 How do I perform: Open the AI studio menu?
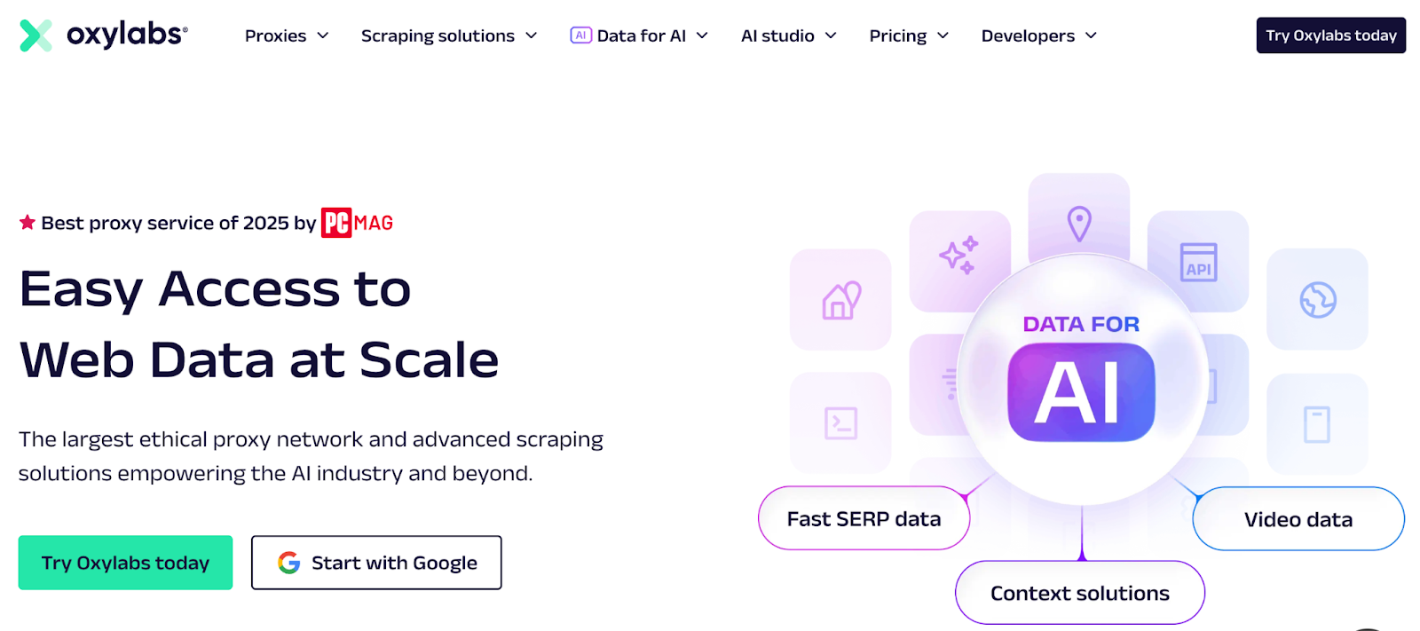(788, 35)
